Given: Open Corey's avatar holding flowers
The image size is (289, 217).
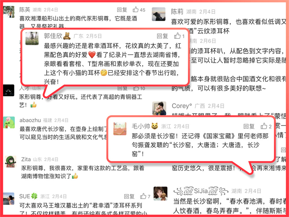Looking at the screenshot, I should click(x=159, y=108).
